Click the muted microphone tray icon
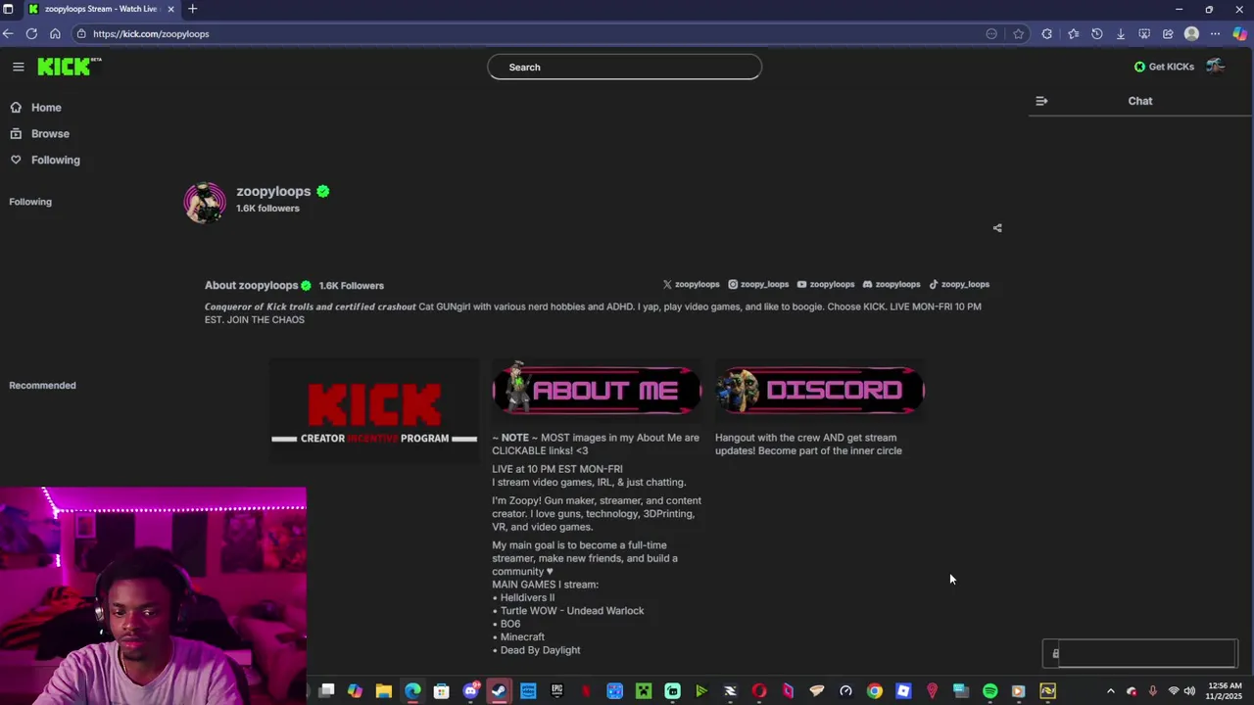Image resolution: width=1254 pixels, height=705 pixels. 1152,691
